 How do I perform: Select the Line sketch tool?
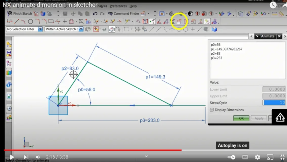[x=17, y=22]
